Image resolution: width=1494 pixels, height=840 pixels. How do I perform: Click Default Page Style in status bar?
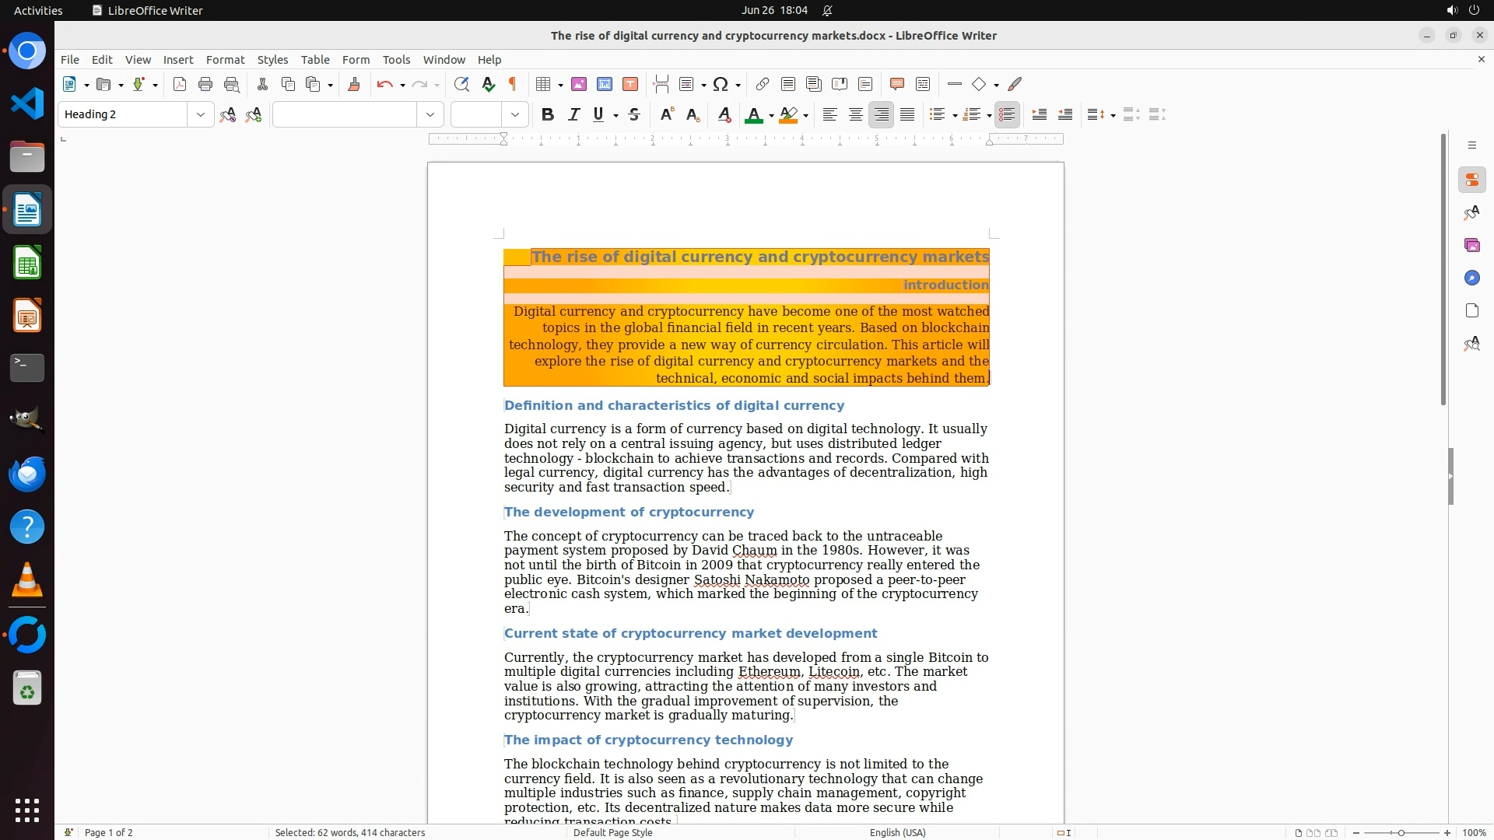[x=612, y=832]
